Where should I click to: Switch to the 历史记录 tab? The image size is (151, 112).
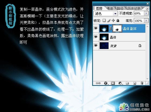[x=134, y=9]
